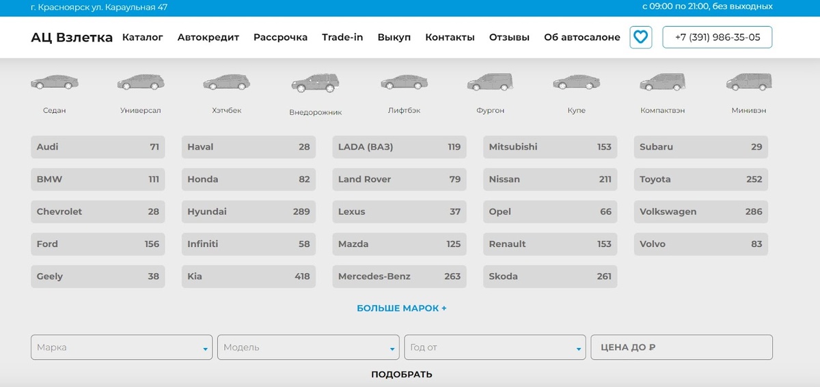Choose the Toyota brand button
Screen dimensions: 820x387
(701, 180)
